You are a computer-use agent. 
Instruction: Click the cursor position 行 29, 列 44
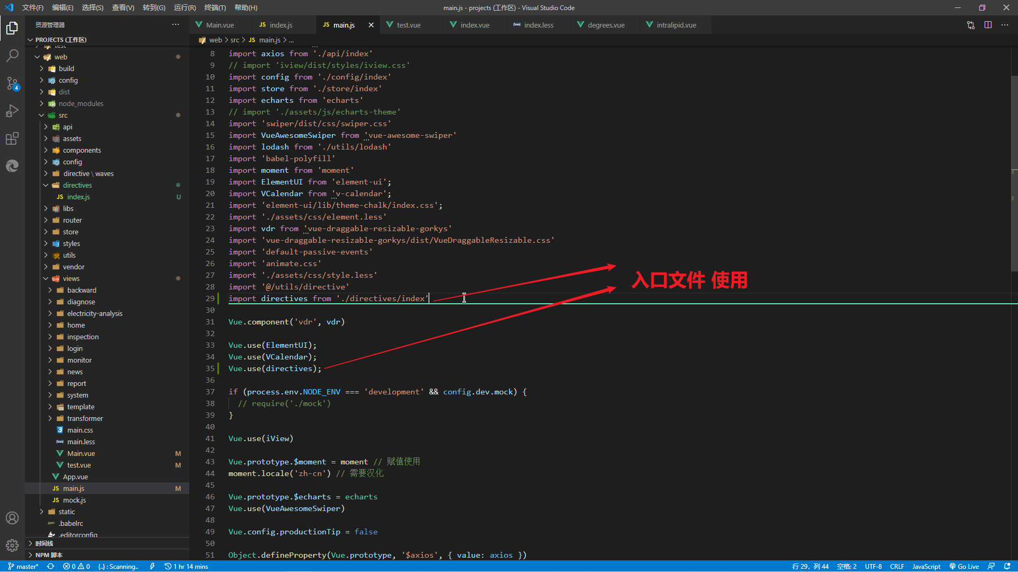coord(810,566)
